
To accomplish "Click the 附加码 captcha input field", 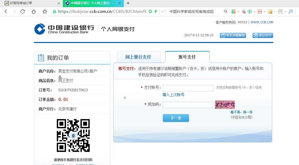I will point(188,105).
